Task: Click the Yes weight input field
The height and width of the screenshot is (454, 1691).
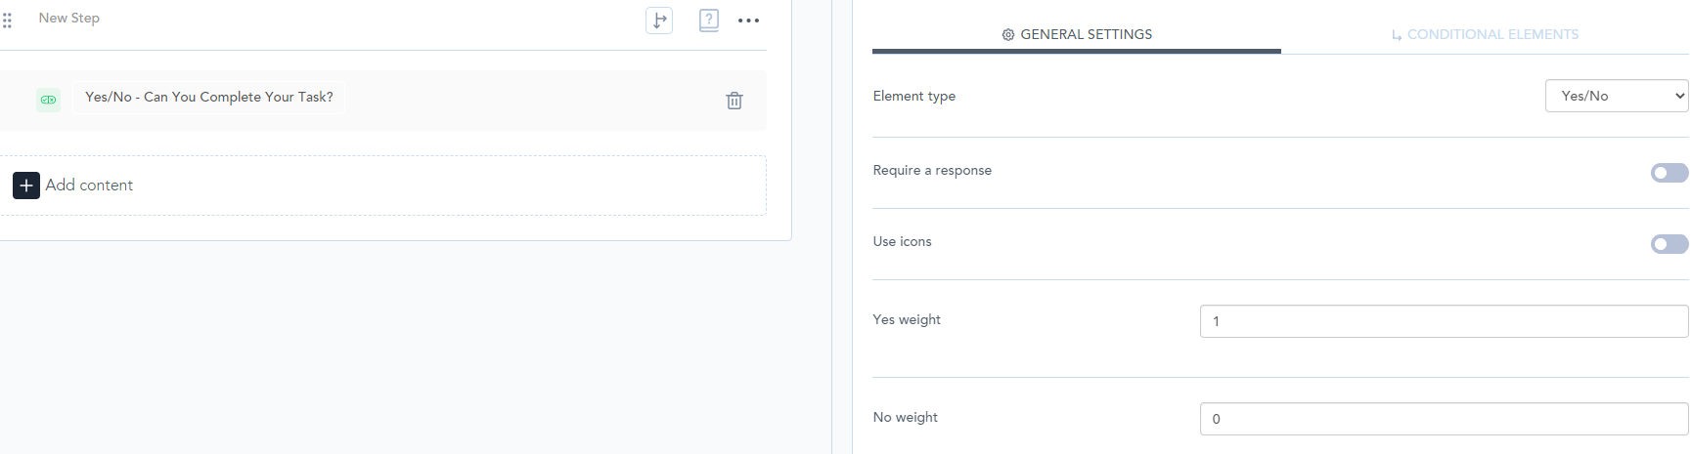Action: (x=1444, y=321)
